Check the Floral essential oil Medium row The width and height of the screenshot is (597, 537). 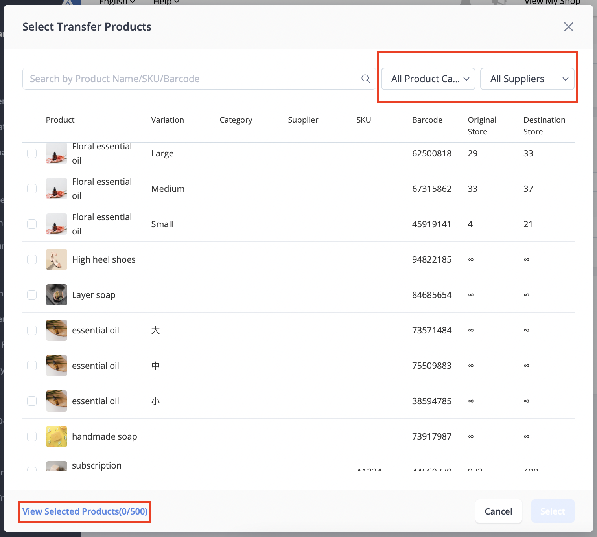point(32,189)
